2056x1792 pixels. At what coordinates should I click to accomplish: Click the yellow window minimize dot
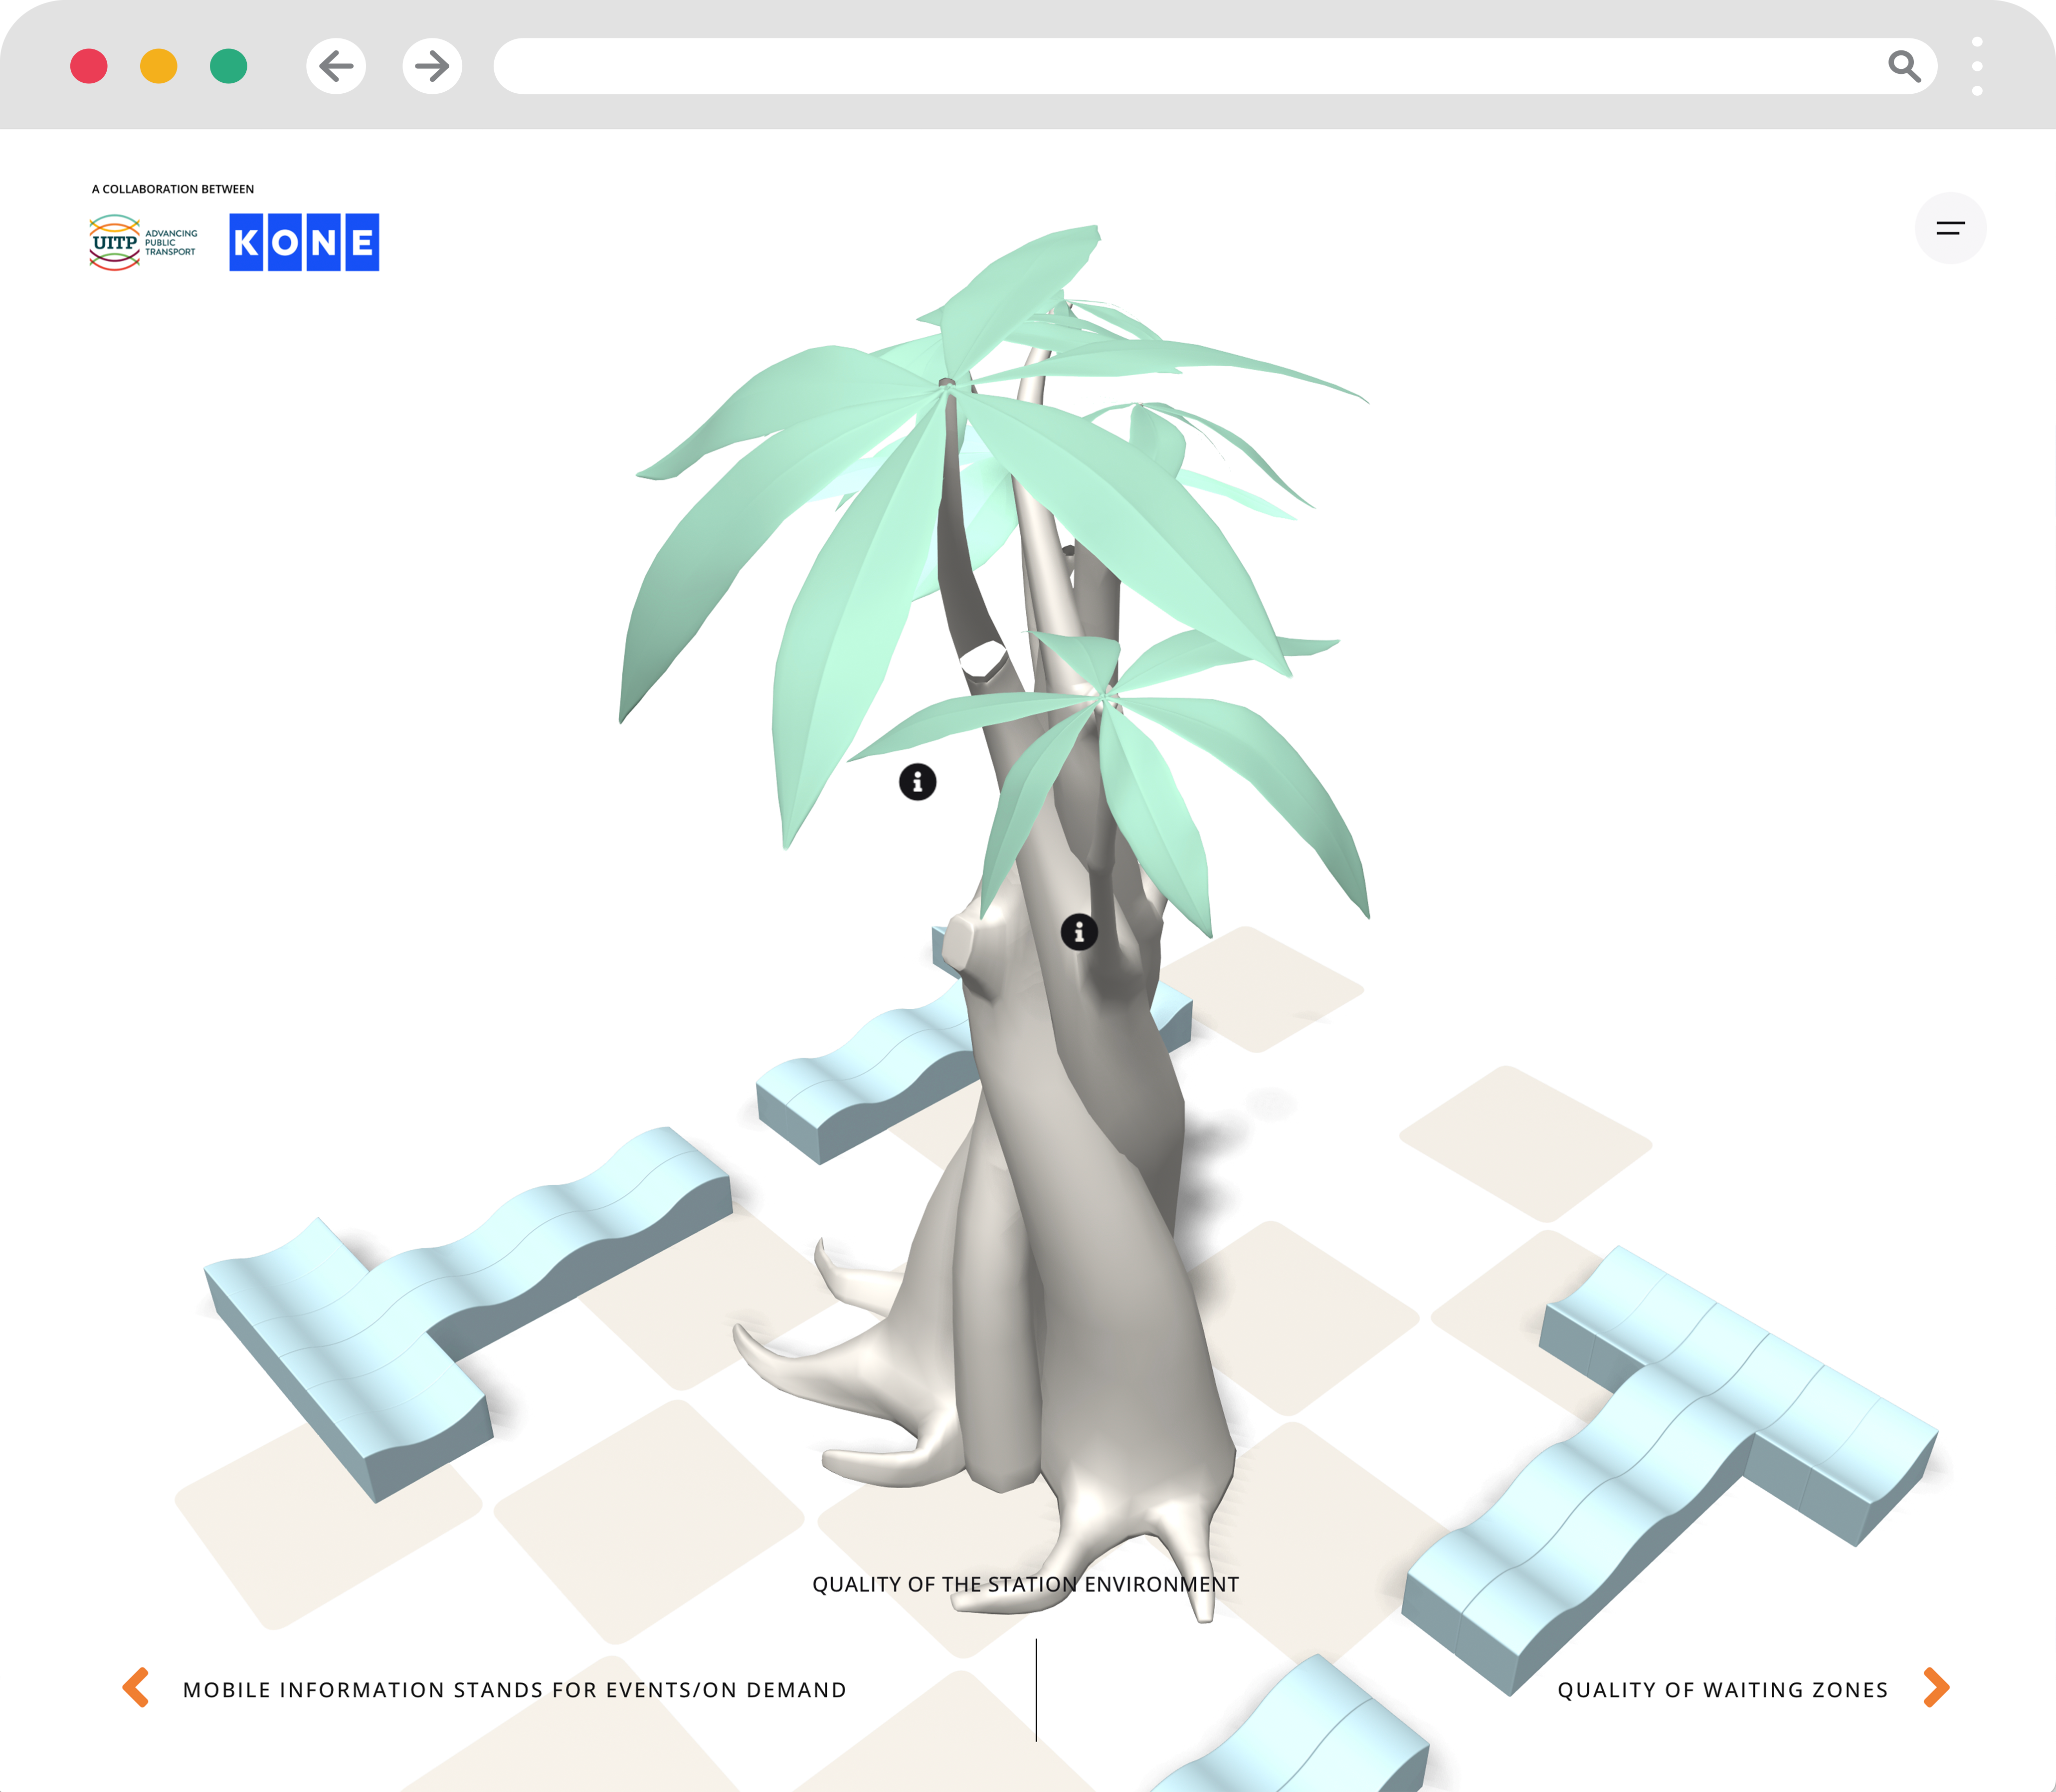click(159, 67)
